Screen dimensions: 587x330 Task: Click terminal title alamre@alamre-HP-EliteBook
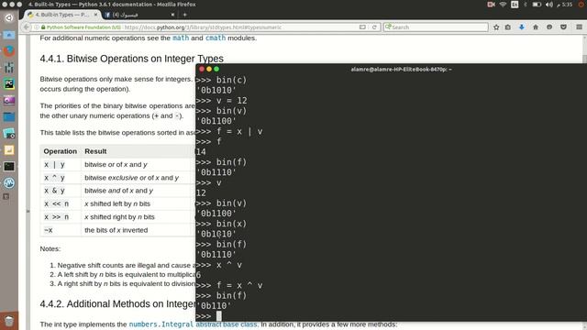tap(401, 70)
